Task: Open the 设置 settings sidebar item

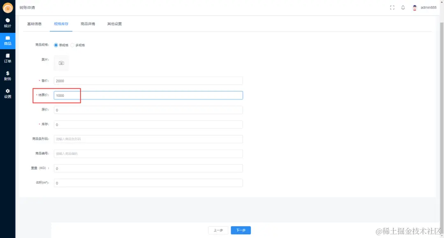Action: [8, 94]
